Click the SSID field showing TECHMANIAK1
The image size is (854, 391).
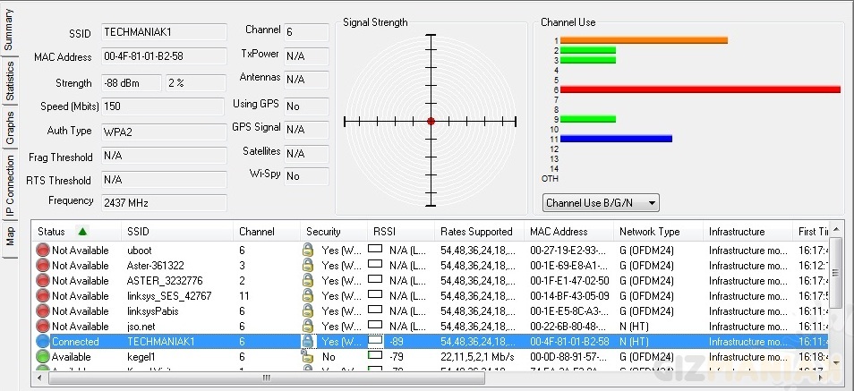[x=163, y=32]
